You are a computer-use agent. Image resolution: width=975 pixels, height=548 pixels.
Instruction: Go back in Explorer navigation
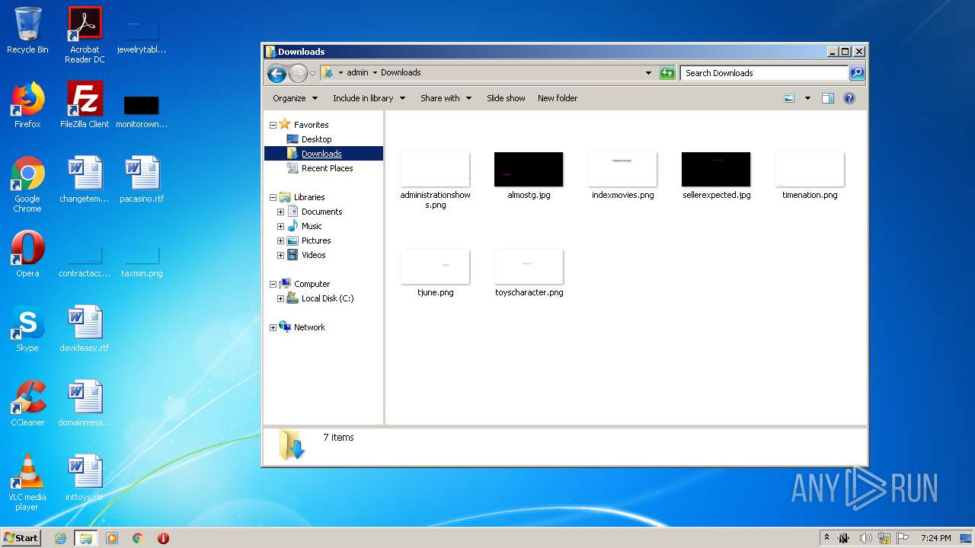click(x=277, y=73)
